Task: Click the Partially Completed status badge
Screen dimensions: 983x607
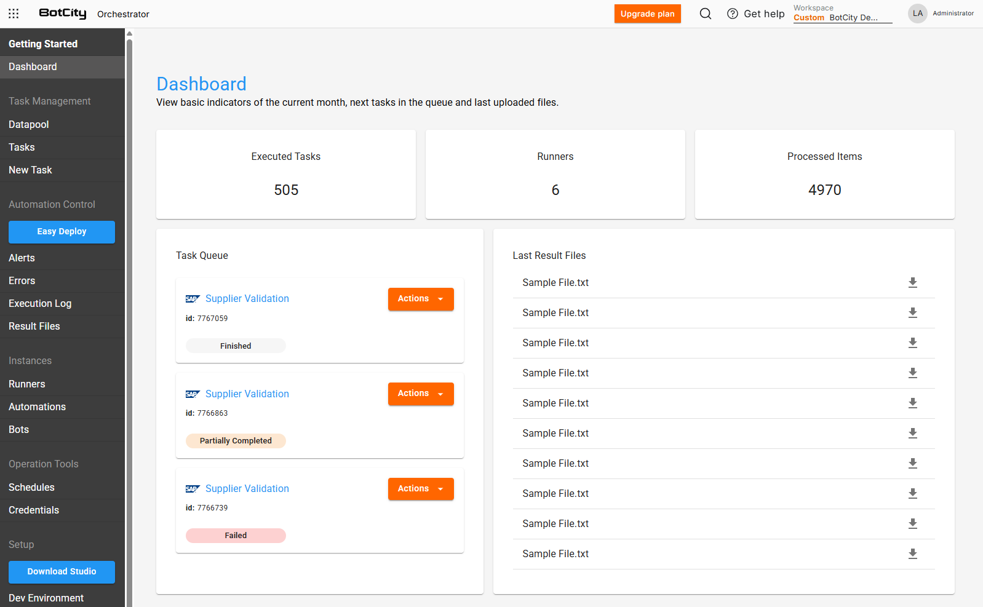Action: click(x=236, y=441)
